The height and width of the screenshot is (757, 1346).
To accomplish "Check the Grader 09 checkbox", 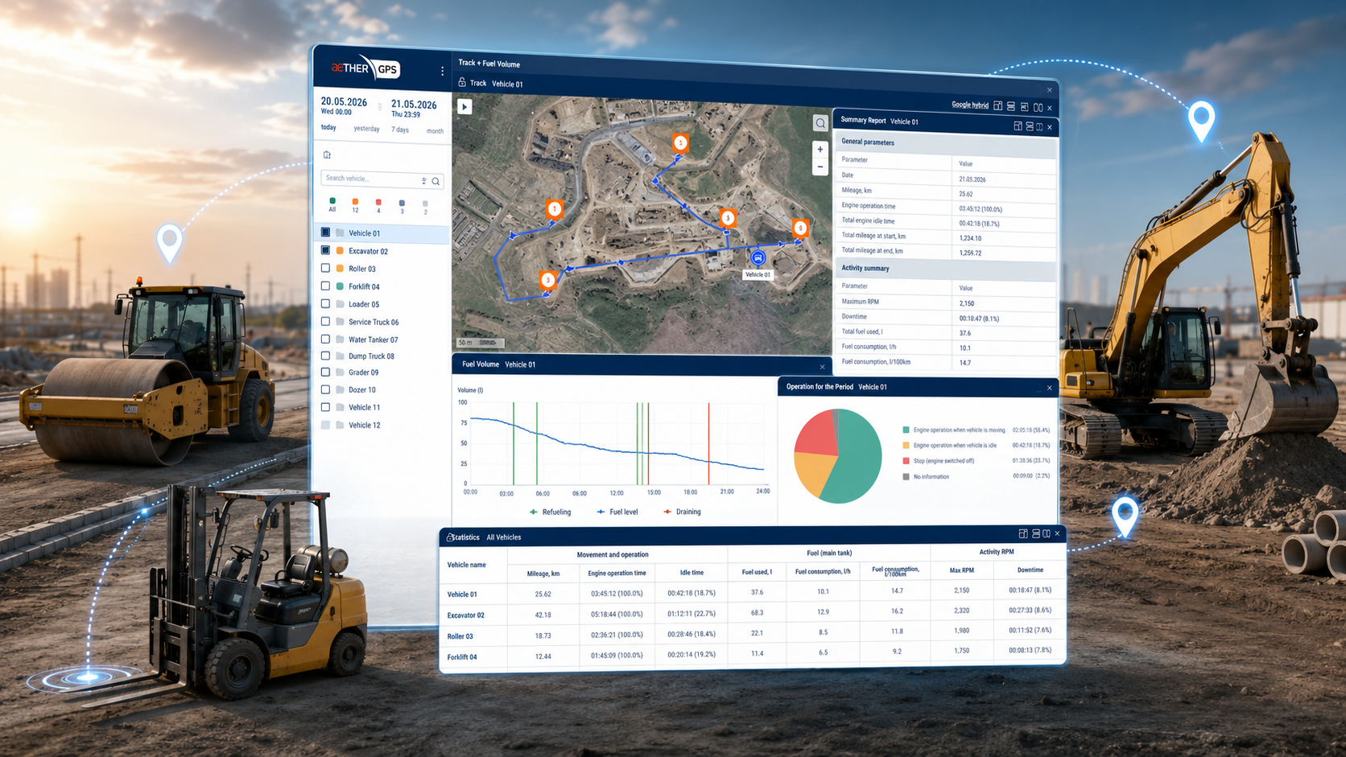I will tap(325, 372).
